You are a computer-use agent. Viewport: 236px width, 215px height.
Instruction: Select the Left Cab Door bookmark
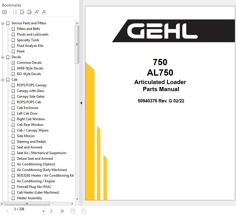pos(27,113)
